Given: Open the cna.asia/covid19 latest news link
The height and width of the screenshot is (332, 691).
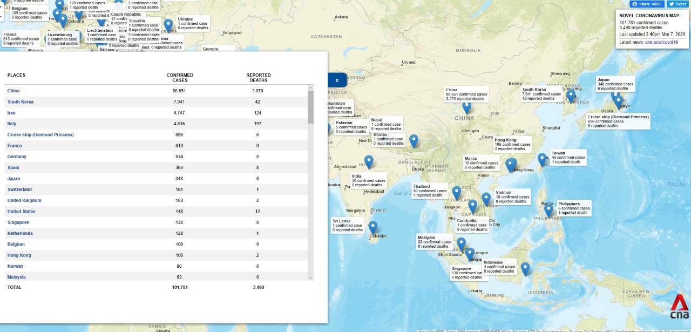Looking at the screenshot, I should [661, 42].
